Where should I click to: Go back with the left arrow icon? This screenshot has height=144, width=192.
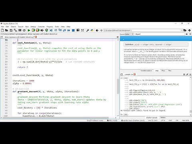click(97, 30)
